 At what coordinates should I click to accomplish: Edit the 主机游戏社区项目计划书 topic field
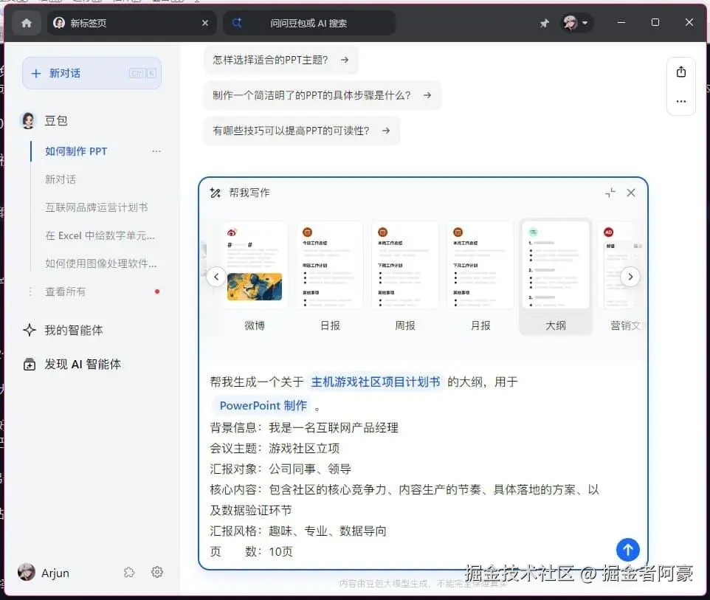[x=376, y=382]
